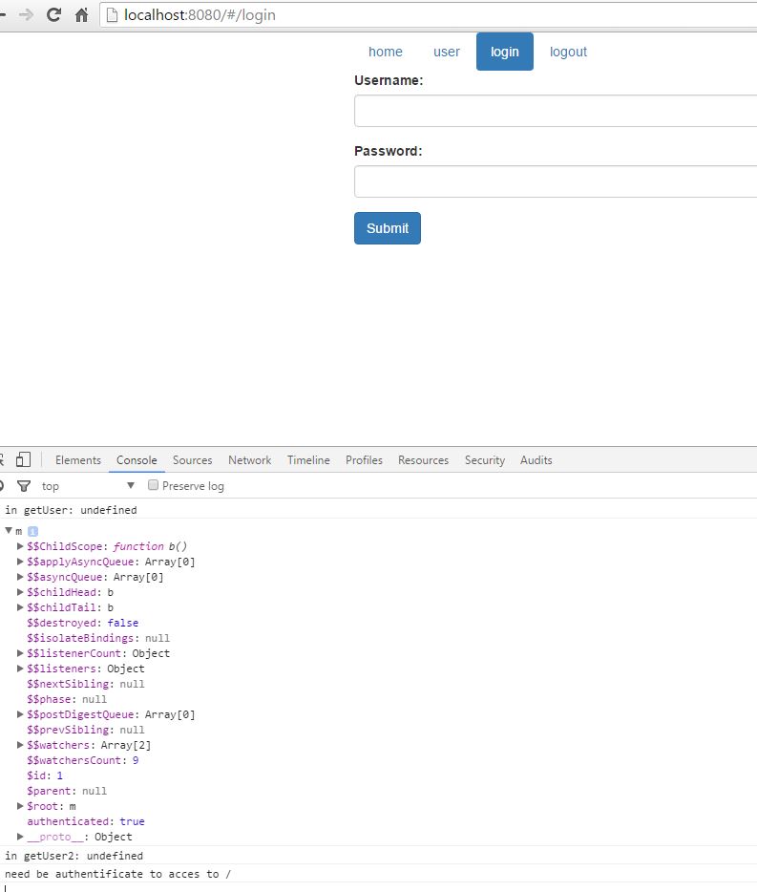Click '$$prevSibling: null' property

coord(85,730)
